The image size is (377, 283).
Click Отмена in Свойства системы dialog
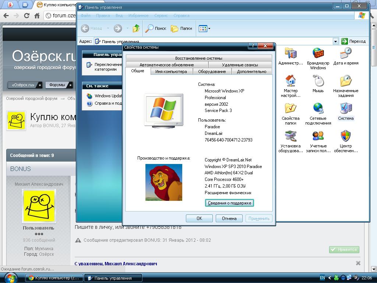click(x=229, y=218)
